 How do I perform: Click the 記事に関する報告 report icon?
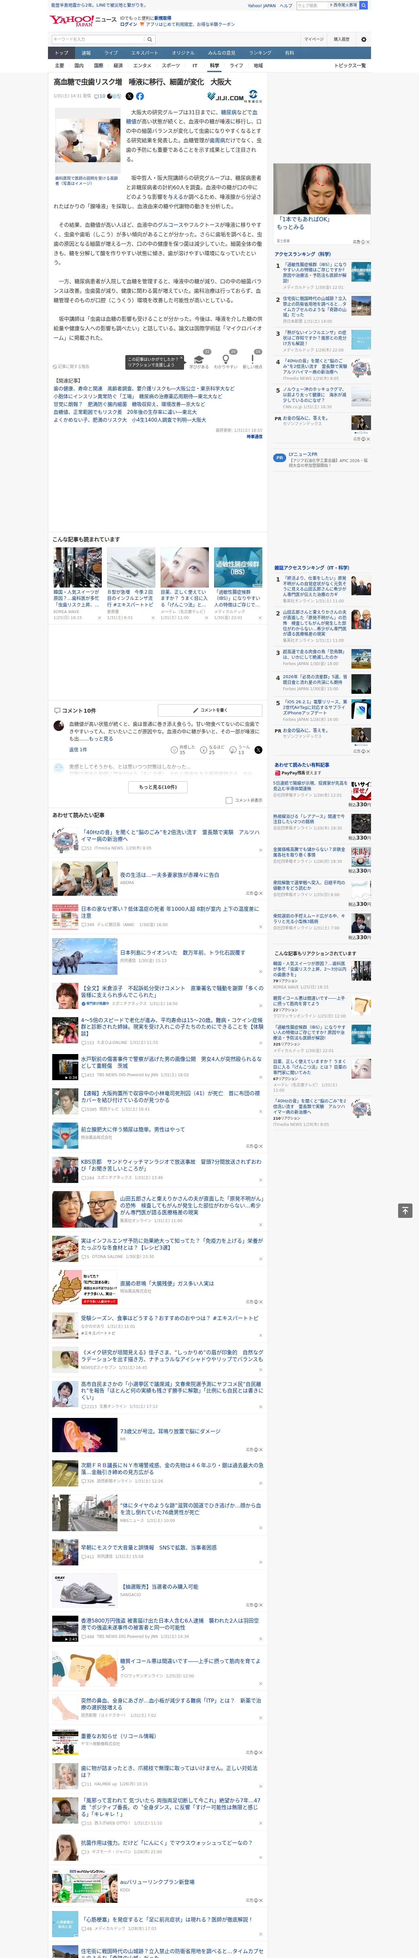coord(55,366)
